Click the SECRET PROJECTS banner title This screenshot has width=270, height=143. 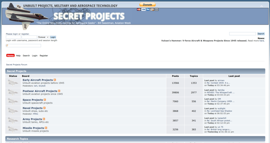coord(89,16)
